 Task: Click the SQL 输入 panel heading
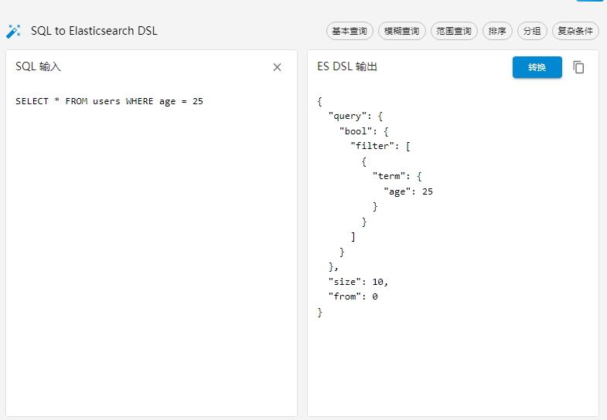pyautogui.click(x=38, y=67)
